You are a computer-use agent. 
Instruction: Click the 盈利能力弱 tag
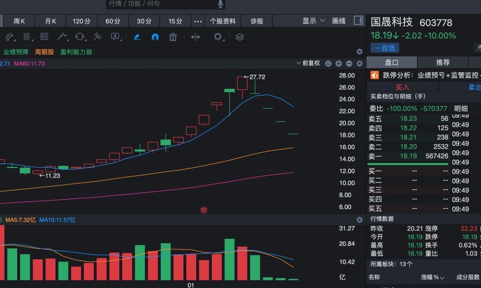pyautogui.click(x=76, y=52)
